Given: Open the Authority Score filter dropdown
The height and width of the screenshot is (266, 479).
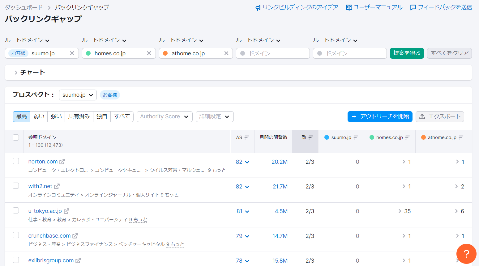Looking at the screenshot, I should coord(165,116).
